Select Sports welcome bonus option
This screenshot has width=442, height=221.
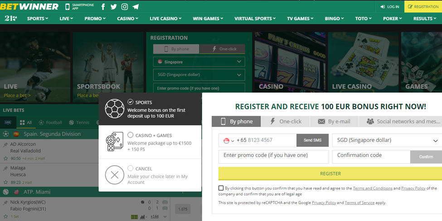(130, 102)
